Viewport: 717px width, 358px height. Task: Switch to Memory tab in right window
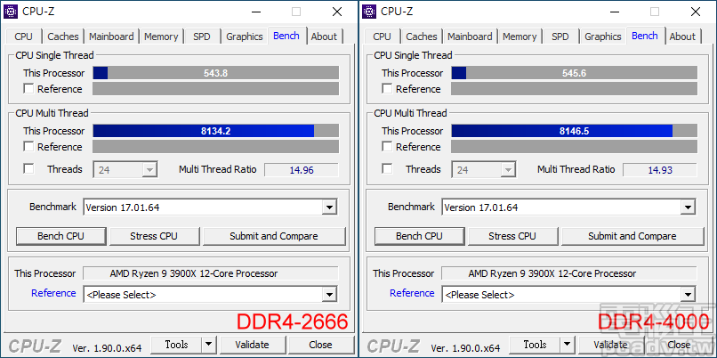pyautogui.click(x=520, y=37)
